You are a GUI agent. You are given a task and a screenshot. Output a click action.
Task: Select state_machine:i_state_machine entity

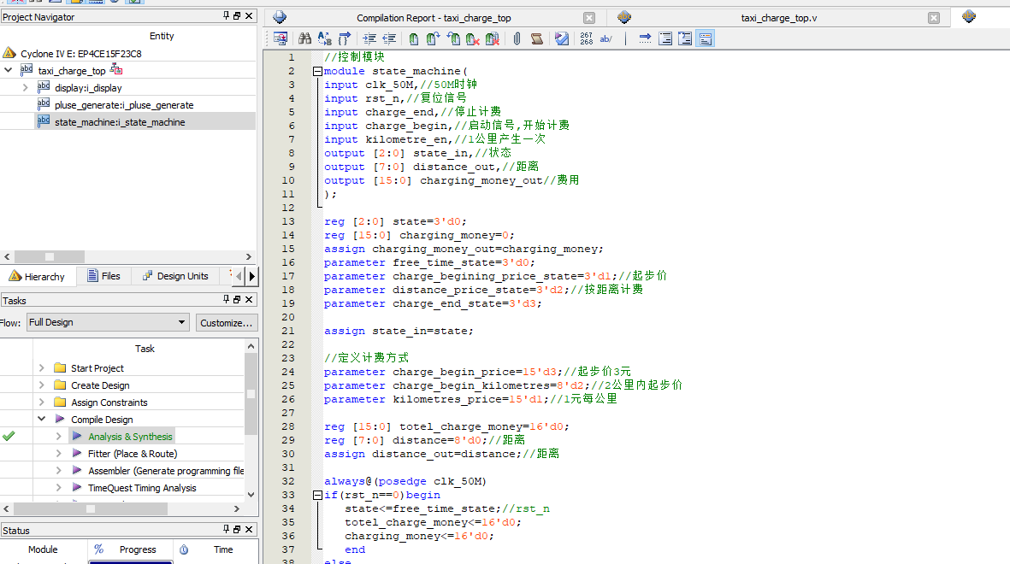point(120,122)
